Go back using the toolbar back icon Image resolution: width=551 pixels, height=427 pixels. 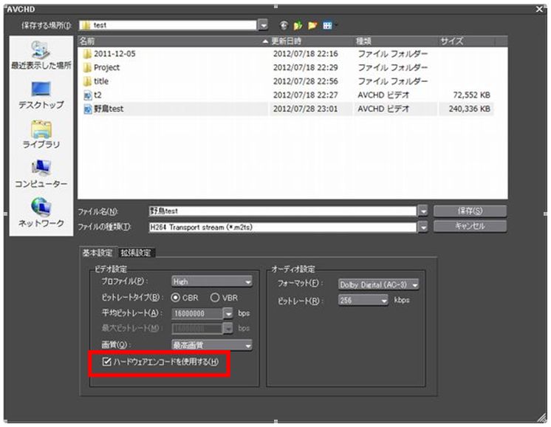[x=284, y=25]
